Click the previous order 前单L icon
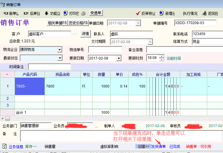The image size is (223, 153). click(x=5, y=13)
